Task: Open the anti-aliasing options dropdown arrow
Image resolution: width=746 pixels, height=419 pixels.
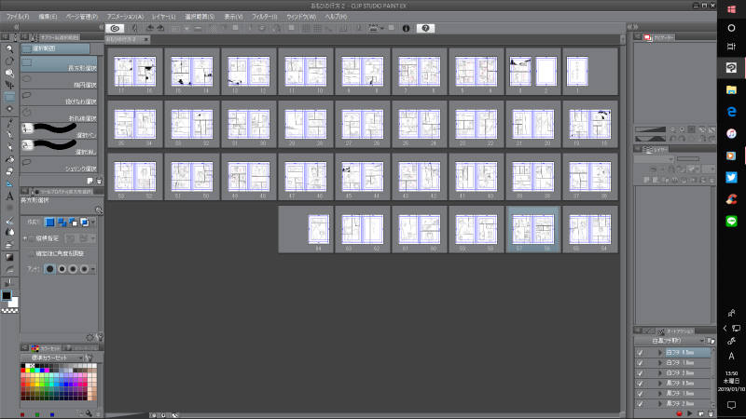Action: (93, 269)
